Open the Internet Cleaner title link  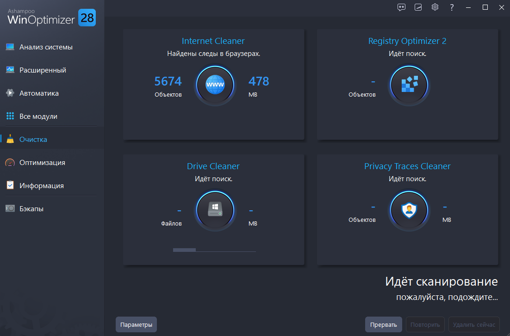point(213,41)
